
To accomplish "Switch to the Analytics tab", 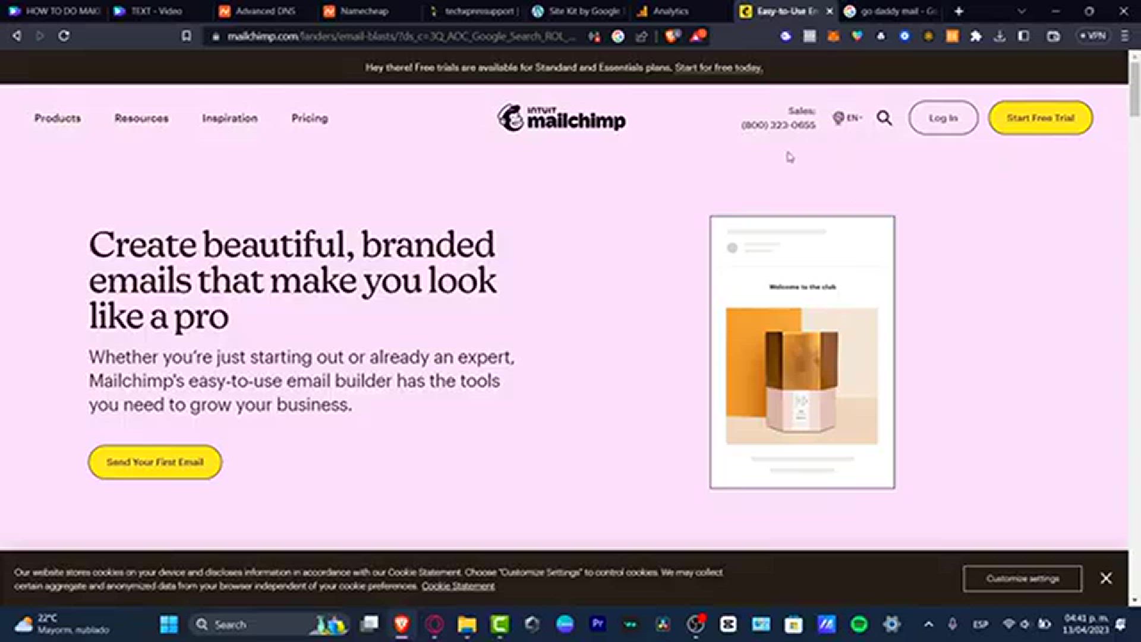I will [x=670, y=11].
